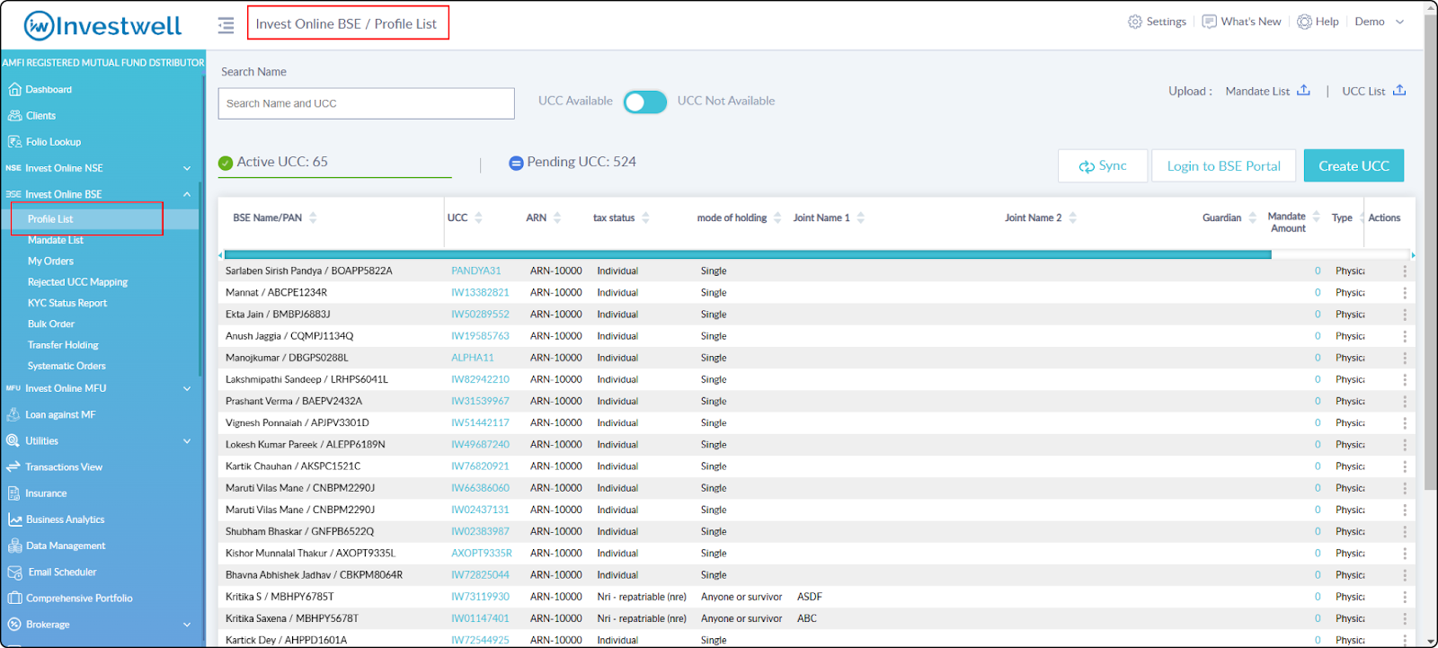This screenshot has height=648, width=1438.
Task: Click the horizontal table scrollbar
Action: pyautogui.click(x=747, y=255)
